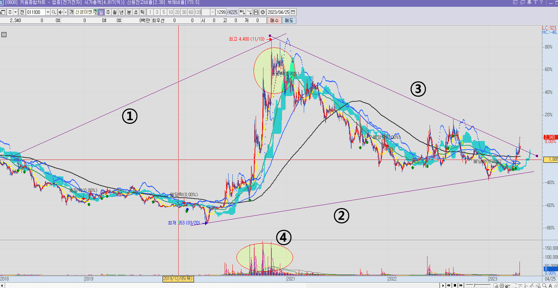Open the date picker calendar icon
The width and height of the screenshot is (558, 288).
coord(293,12)
